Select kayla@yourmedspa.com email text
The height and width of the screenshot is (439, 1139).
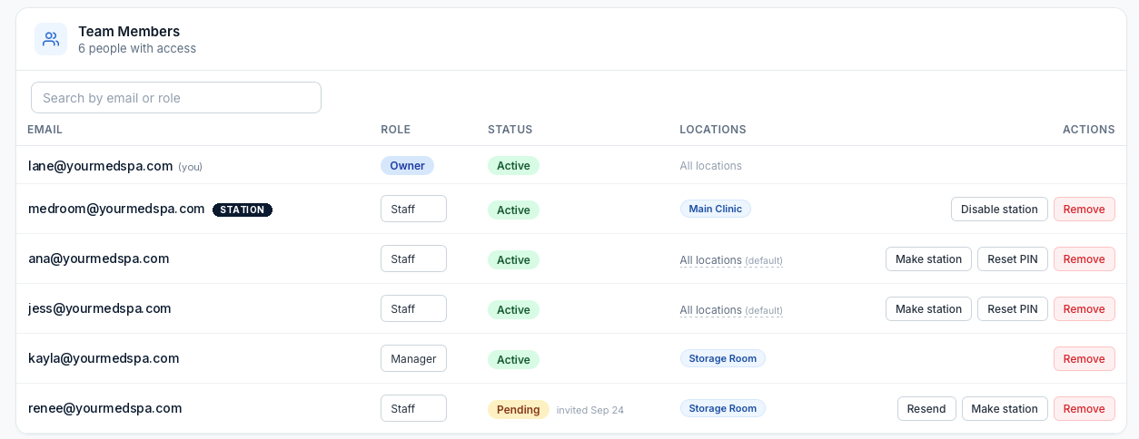click(104, 358)
